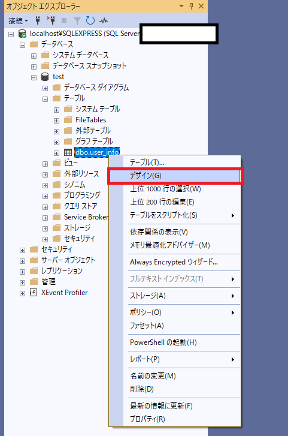Viewport: 288px width, 436px height.
Task: Click the dbo.user_info table grid icon
Action: (x=68, y=152)
